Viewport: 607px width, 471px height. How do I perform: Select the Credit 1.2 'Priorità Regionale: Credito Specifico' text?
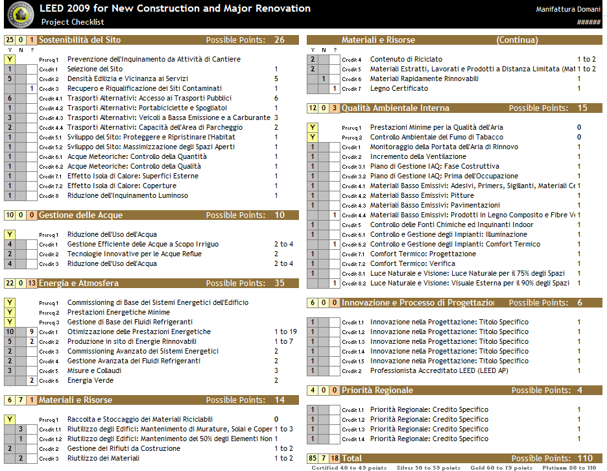point(429,419)
